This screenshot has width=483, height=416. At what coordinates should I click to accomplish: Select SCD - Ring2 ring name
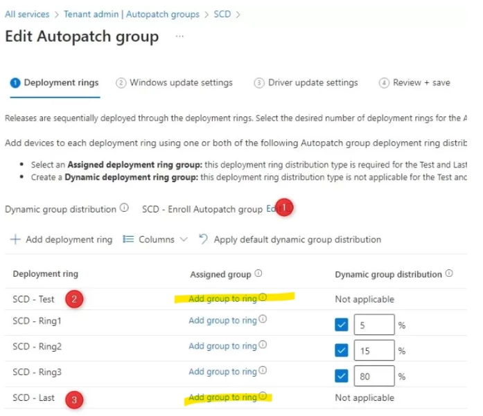37,347
